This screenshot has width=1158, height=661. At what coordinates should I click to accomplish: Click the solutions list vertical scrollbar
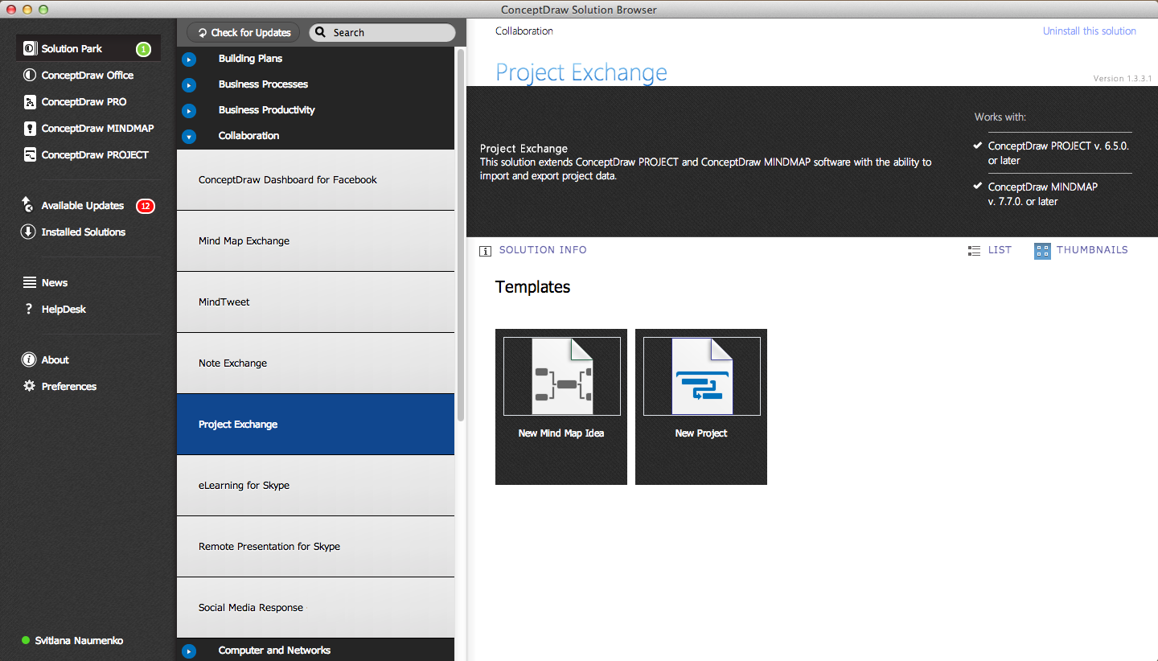(461, 233)
